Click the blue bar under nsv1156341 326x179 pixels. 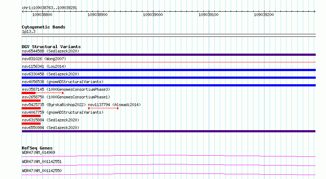click(x=168, y=70)
